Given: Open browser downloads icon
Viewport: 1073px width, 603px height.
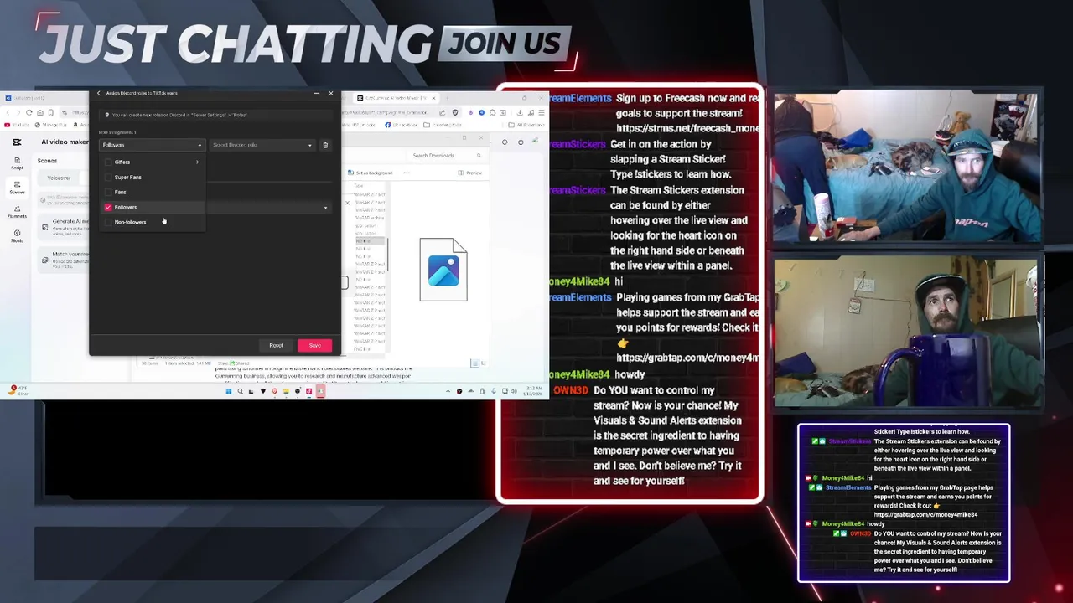Looking at the screenshot, I should point(519,112).
